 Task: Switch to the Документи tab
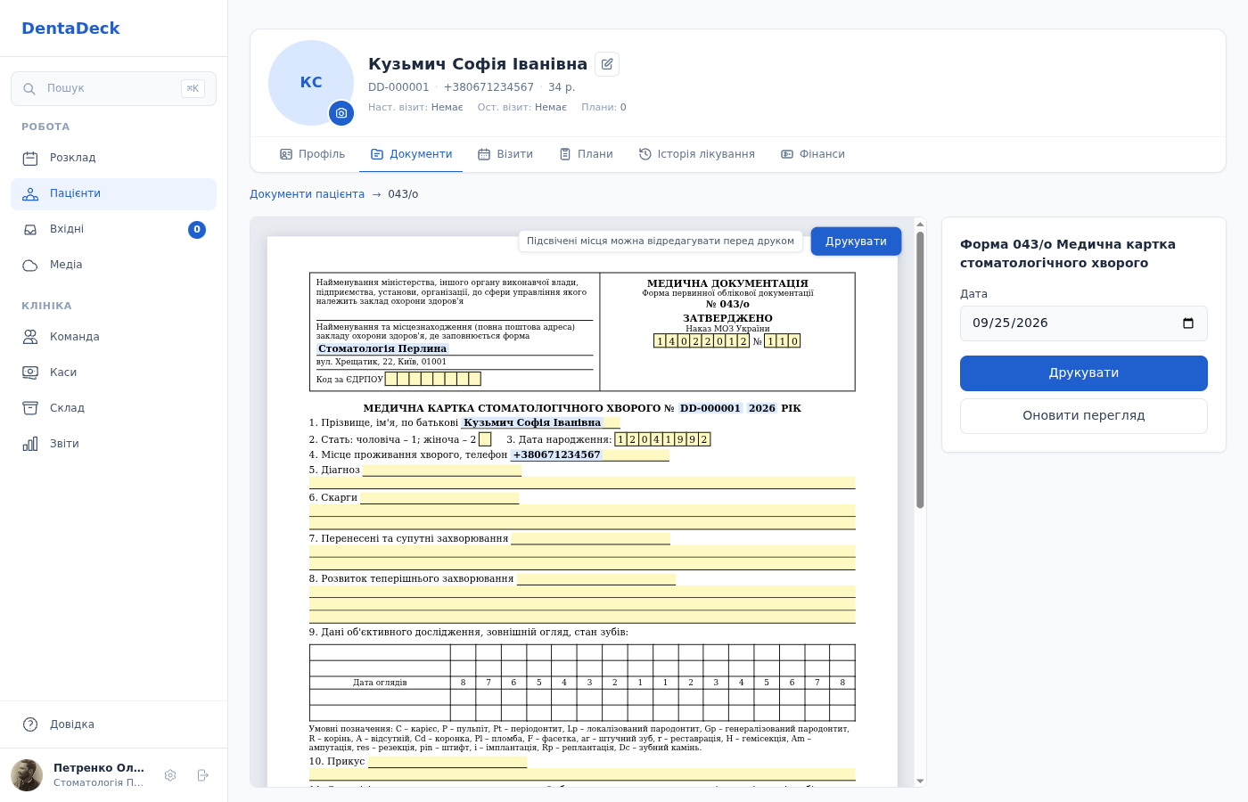coord(411,154)
